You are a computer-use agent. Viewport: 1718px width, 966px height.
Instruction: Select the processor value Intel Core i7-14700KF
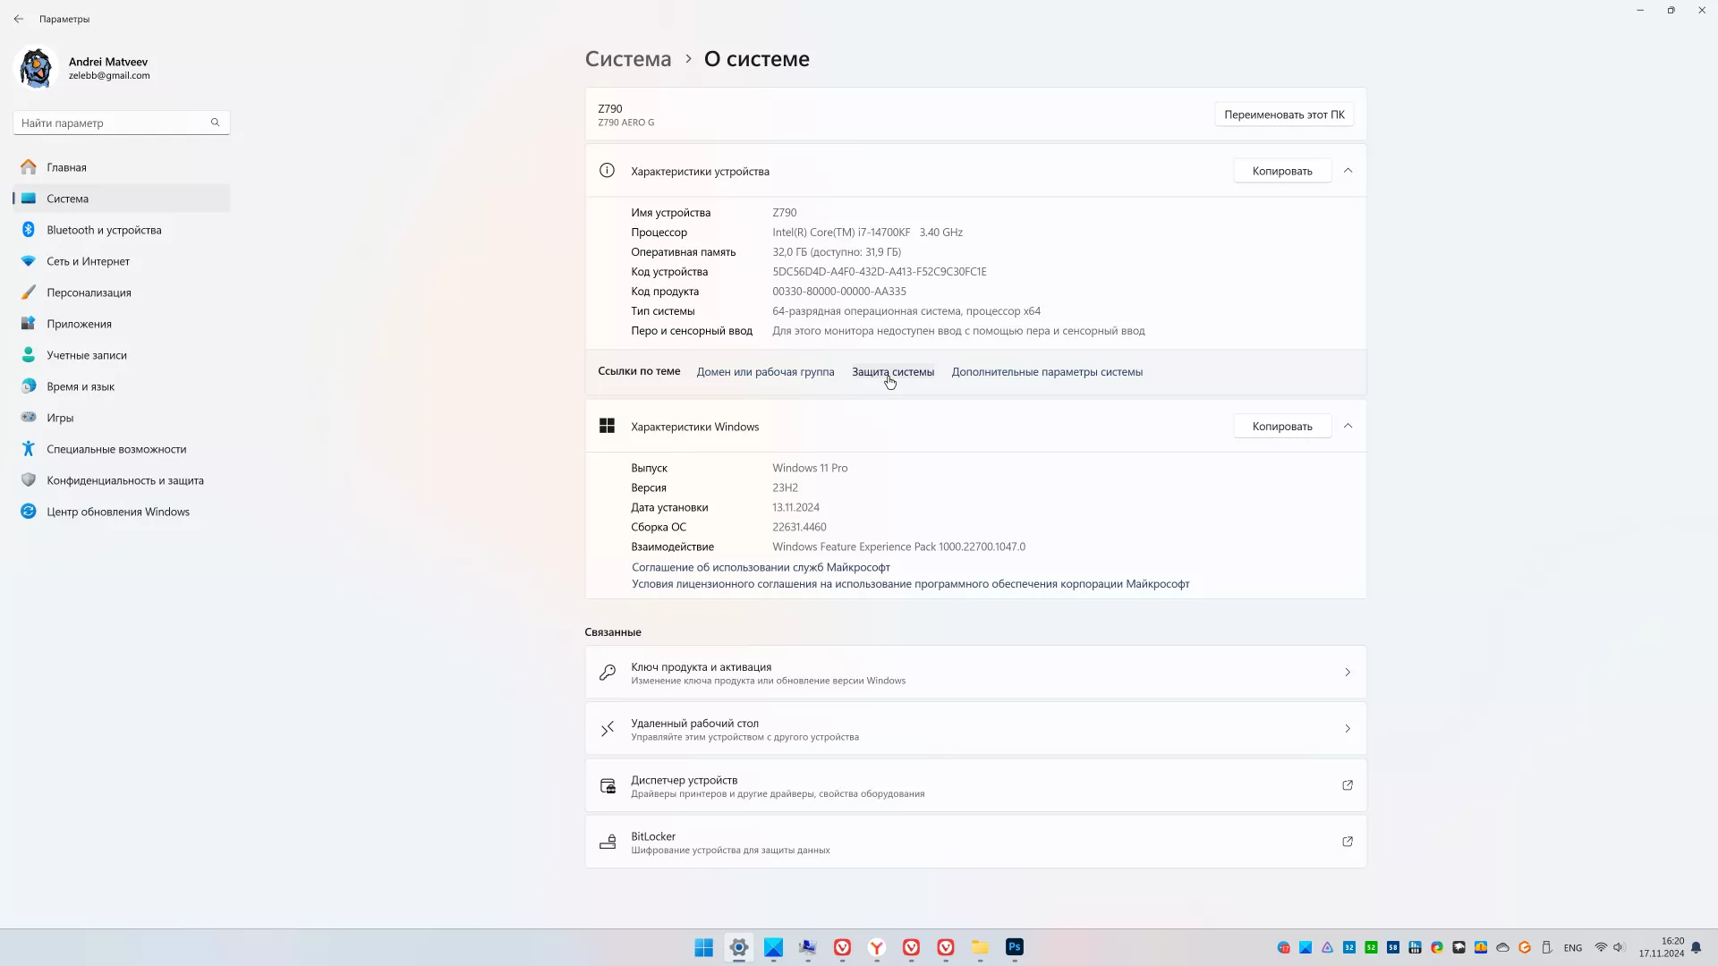867,233
